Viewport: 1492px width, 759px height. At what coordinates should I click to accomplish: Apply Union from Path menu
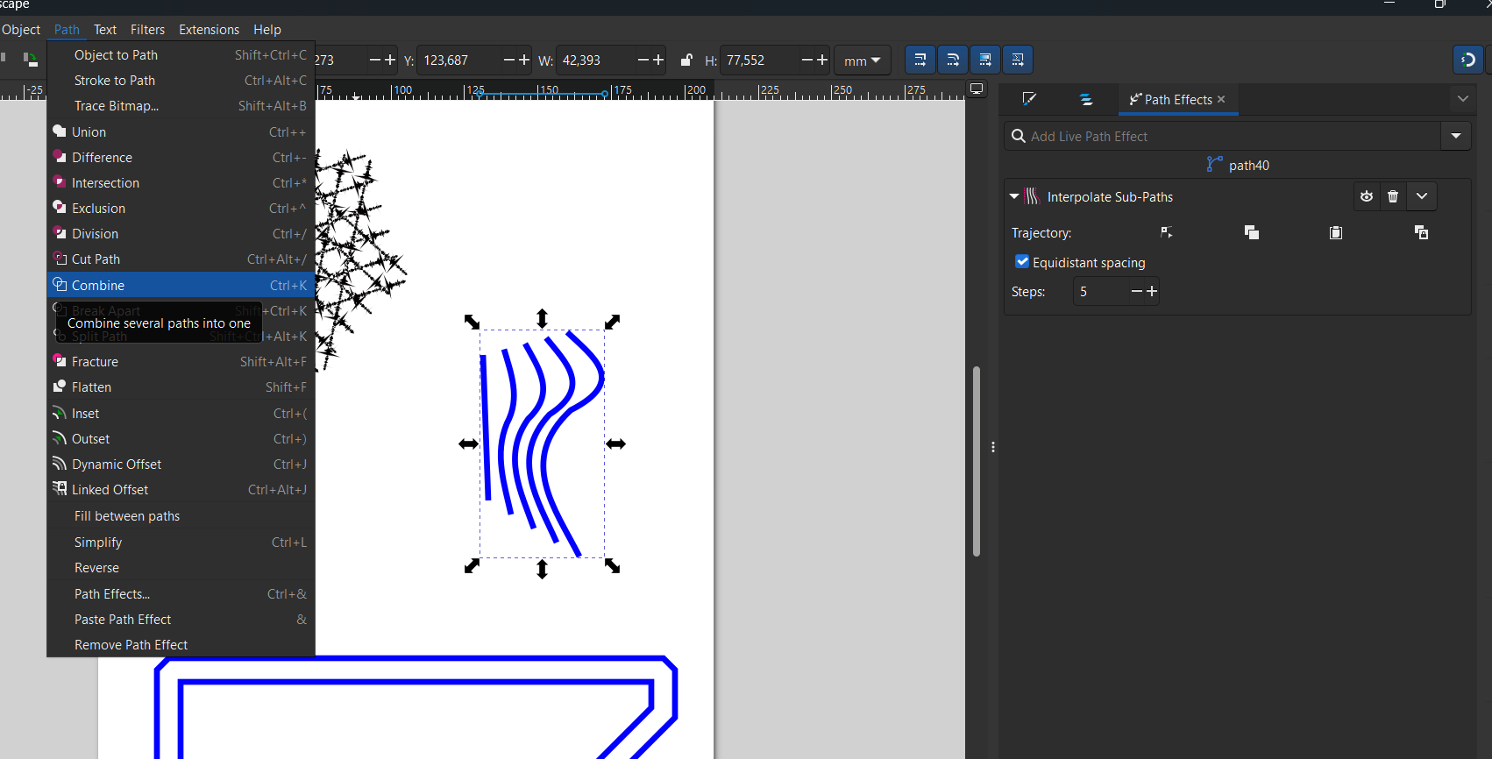pyautogui.click(x=181, y=132)
